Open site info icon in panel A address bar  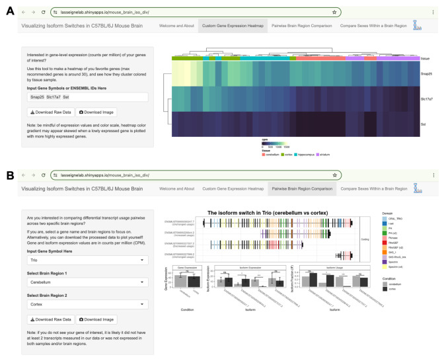55,12
